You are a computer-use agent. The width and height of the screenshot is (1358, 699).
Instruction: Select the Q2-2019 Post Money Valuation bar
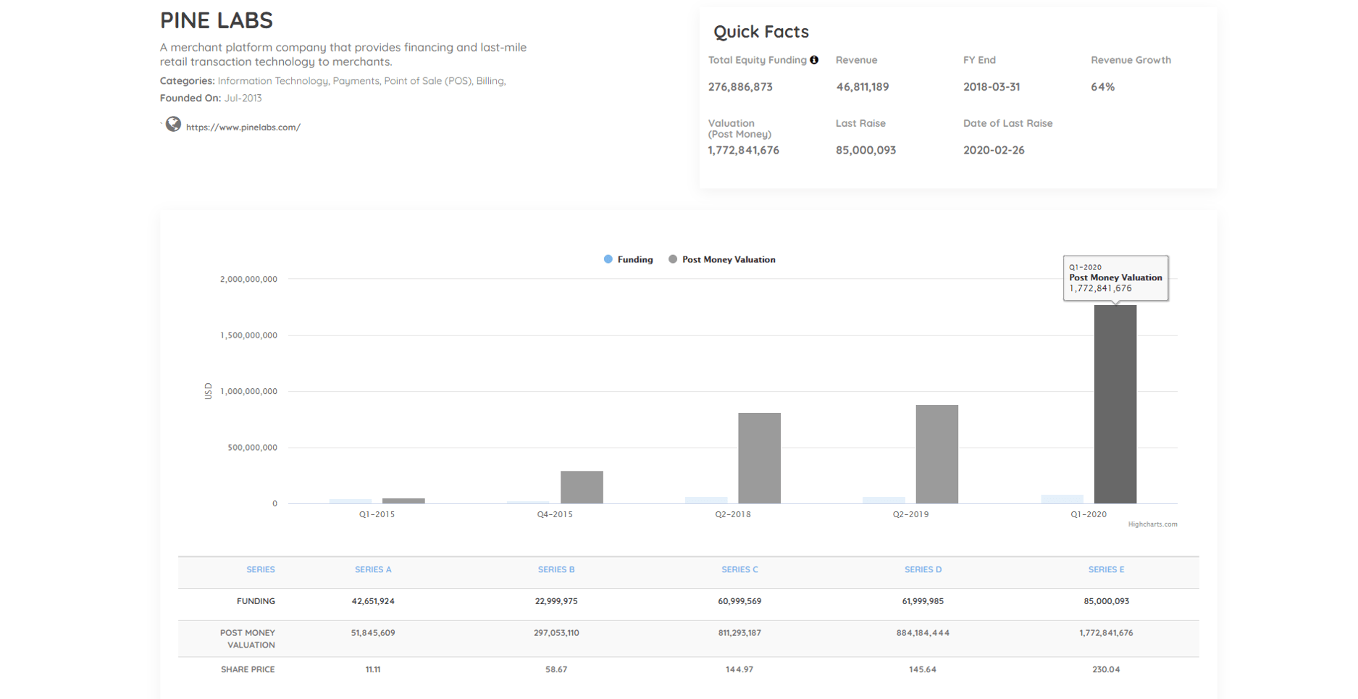coord(937,454)
